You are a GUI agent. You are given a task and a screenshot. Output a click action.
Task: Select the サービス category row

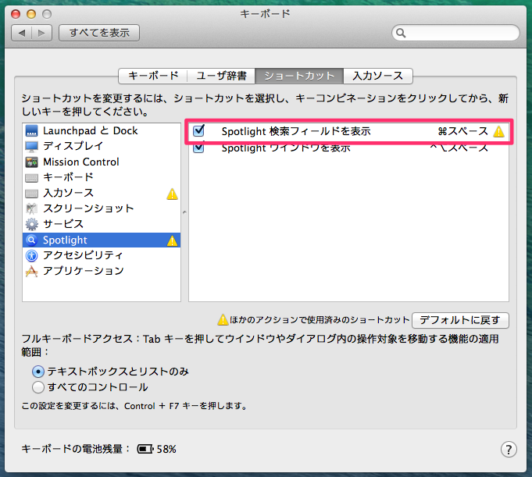coord(102,224)
